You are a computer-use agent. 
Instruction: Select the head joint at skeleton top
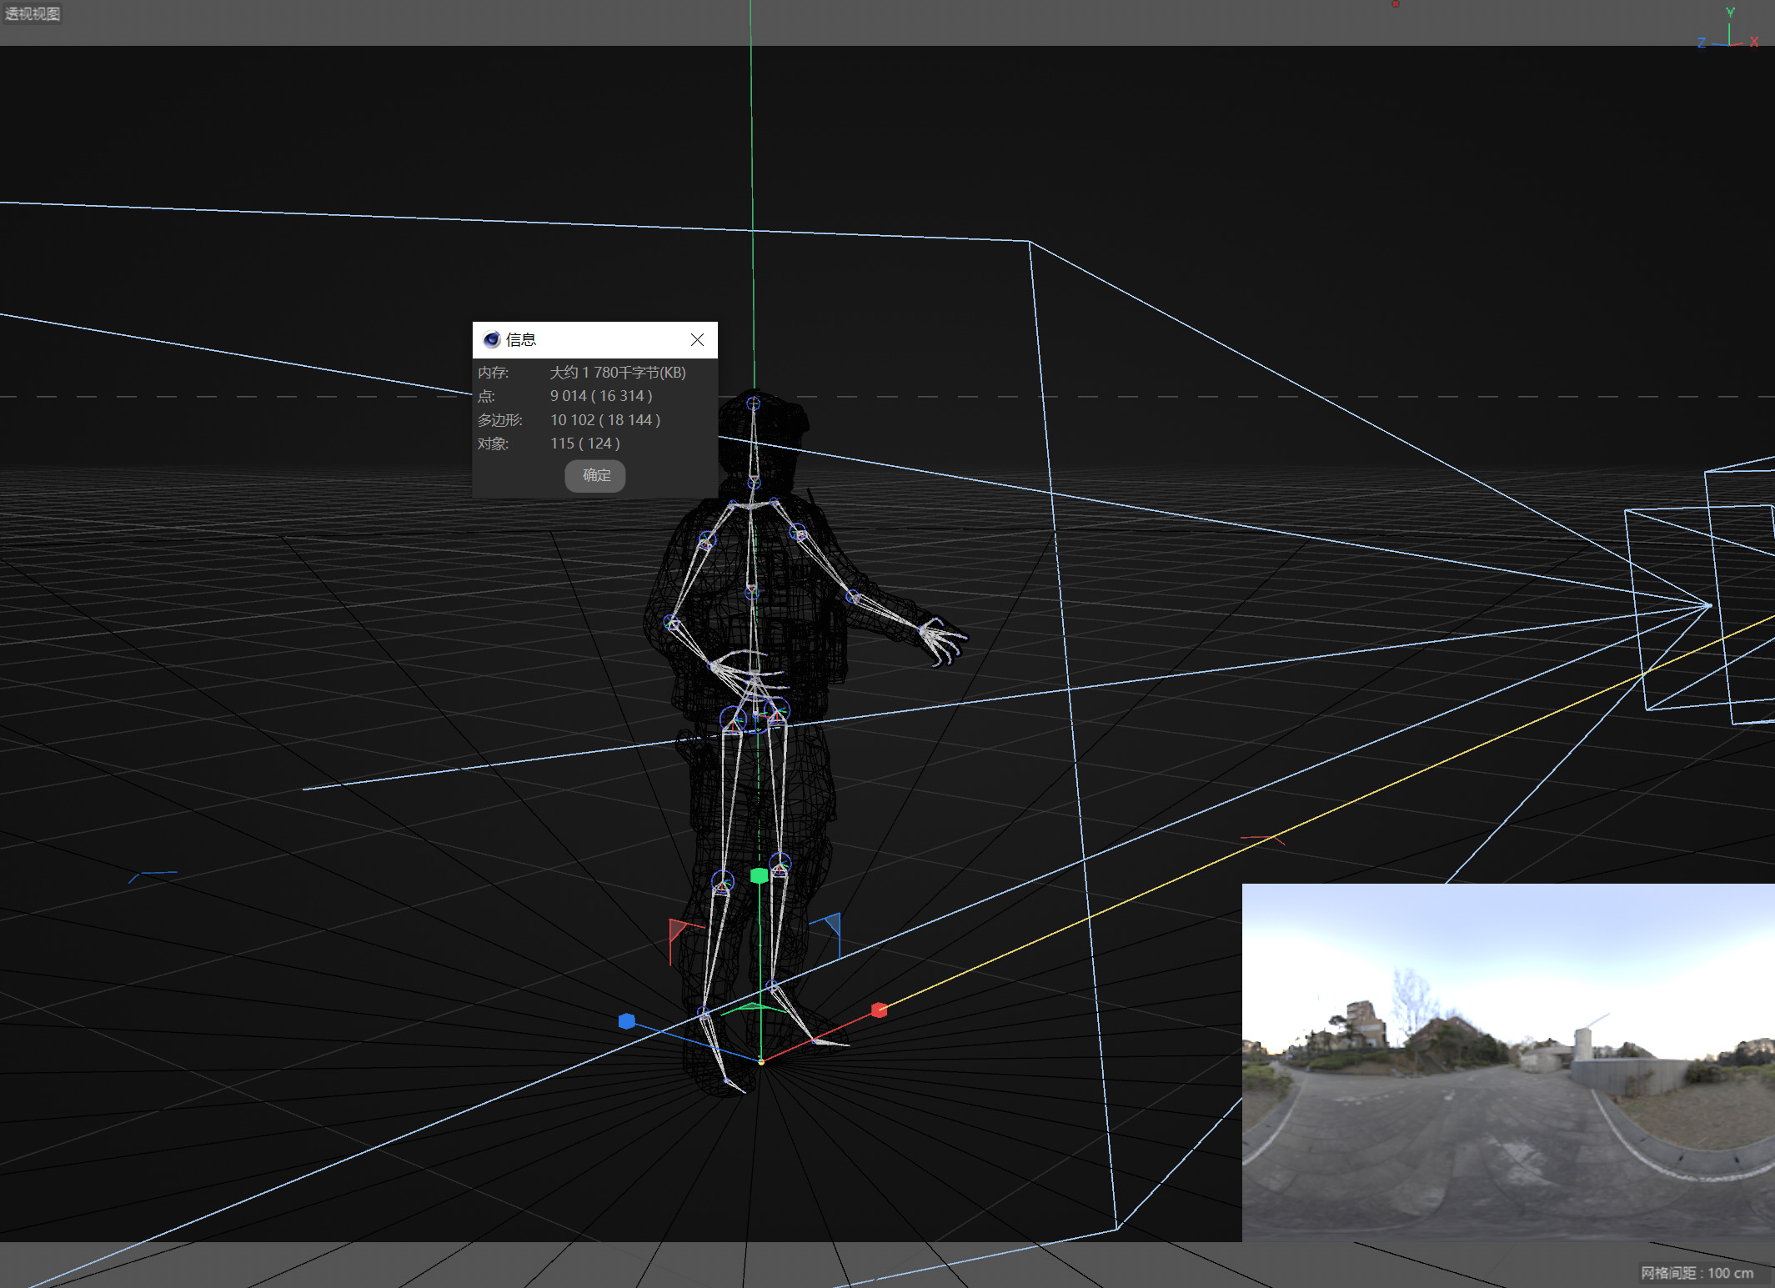[753, 403]
